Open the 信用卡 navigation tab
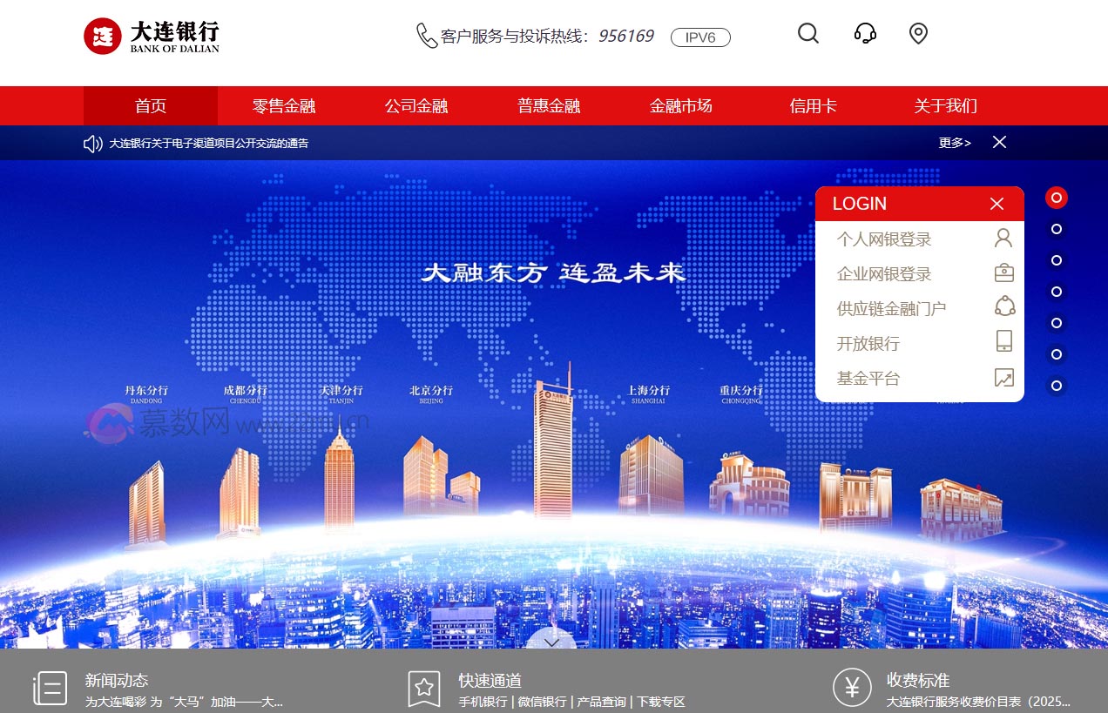 813,105
